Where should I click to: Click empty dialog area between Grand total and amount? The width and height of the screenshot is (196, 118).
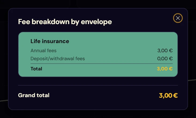(104, 96)
